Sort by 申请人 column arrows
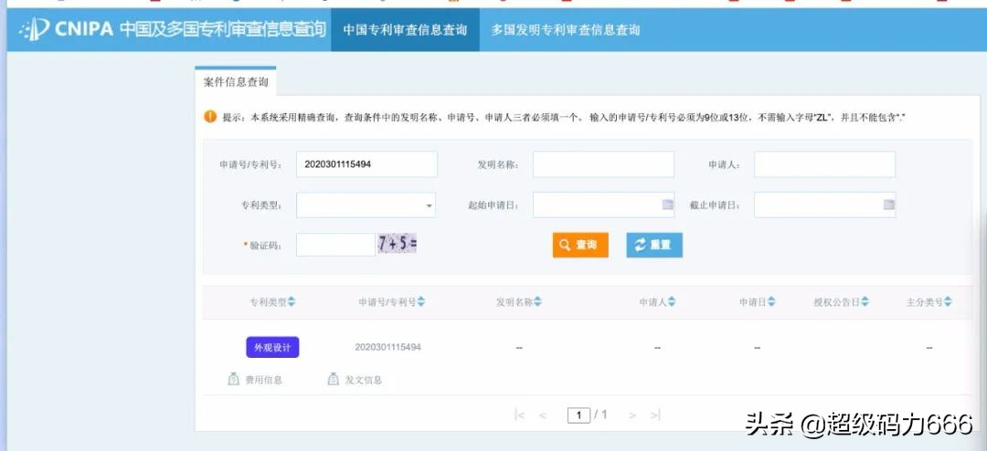The width and height of the screenshot is (987, 451). (672, 302)
